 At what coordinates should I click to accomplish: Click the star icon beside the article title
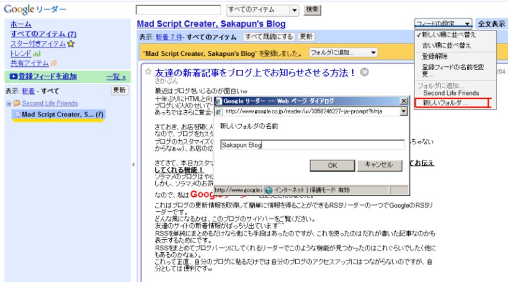tap(148, 71)
